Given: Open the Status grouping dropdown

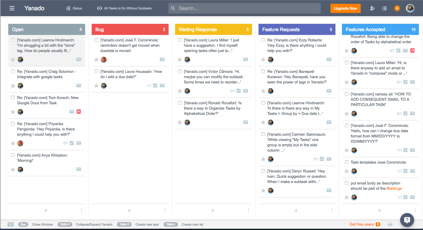Looking at the screenshot, I should click(x=74, y=8).
